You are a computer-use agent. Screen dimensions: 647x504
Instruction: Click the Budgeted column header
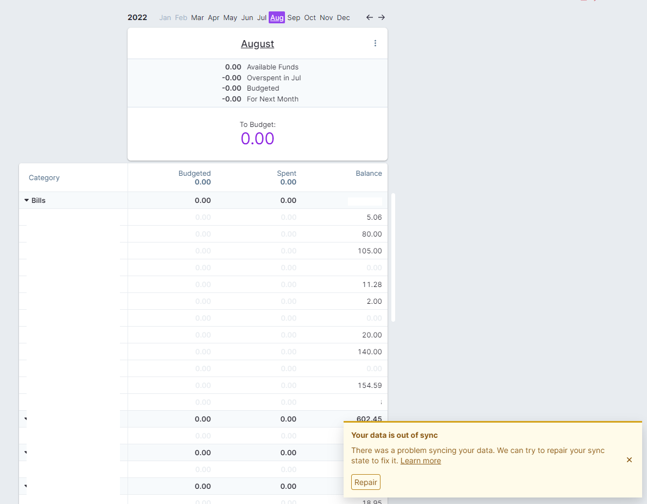pyautogui.click(x=194, y=173)
